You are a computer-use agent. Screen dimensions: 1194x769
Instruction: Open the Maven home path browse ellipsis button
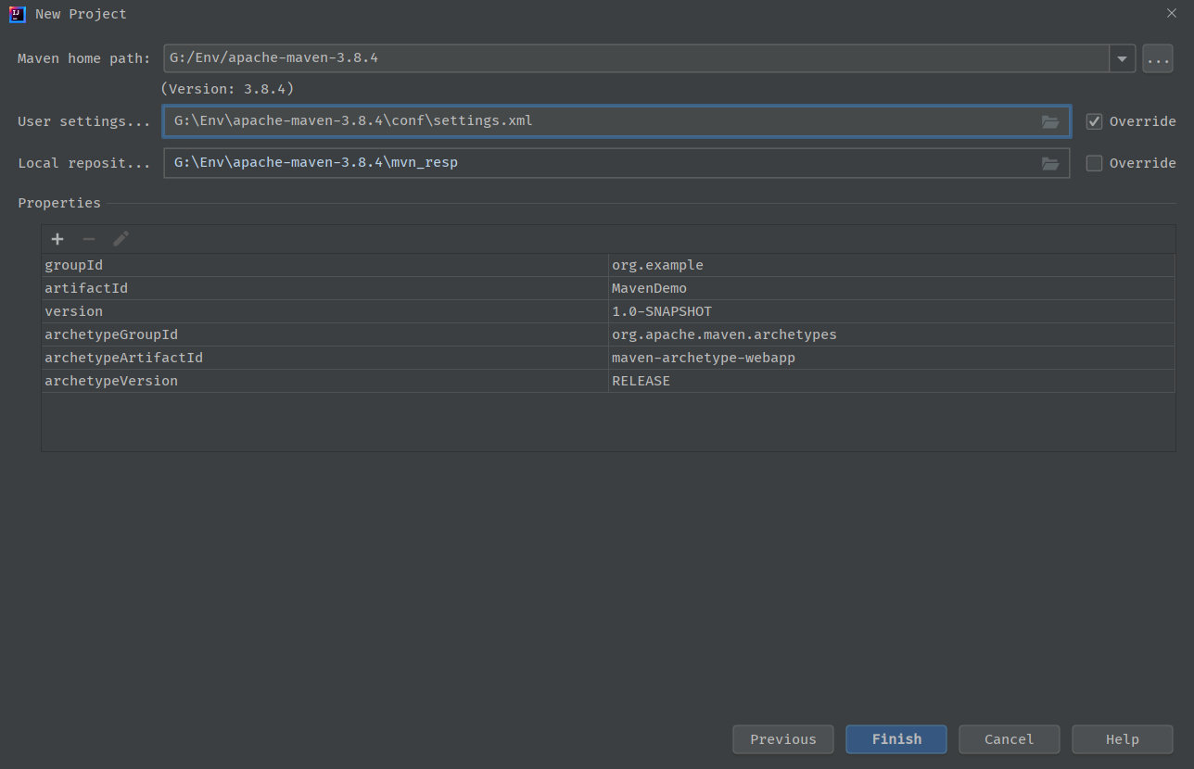tap(1158, 58)
